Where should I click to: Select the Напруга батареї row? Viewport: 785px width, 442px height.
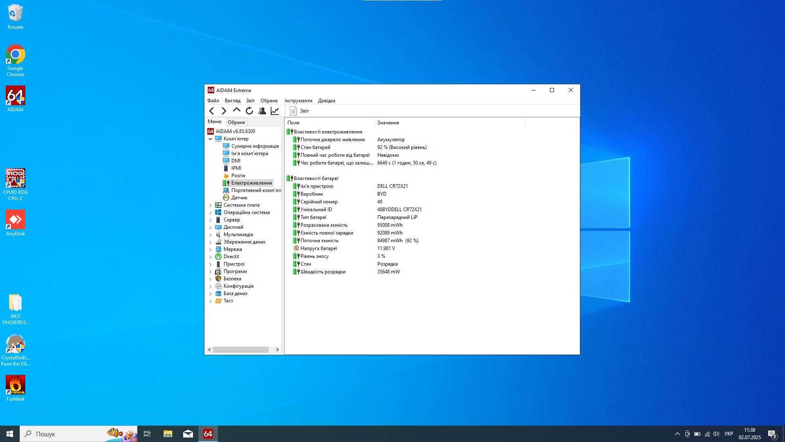(x=344, y=248)
